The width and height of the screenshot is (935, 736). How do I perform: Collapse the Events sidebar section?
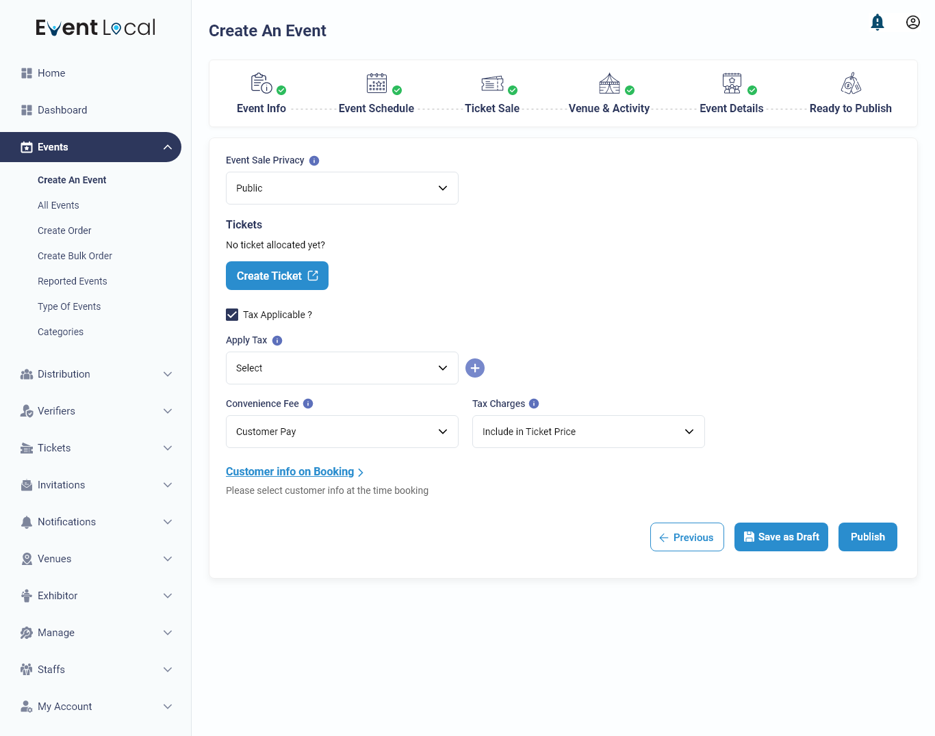(x=90, y=147)
